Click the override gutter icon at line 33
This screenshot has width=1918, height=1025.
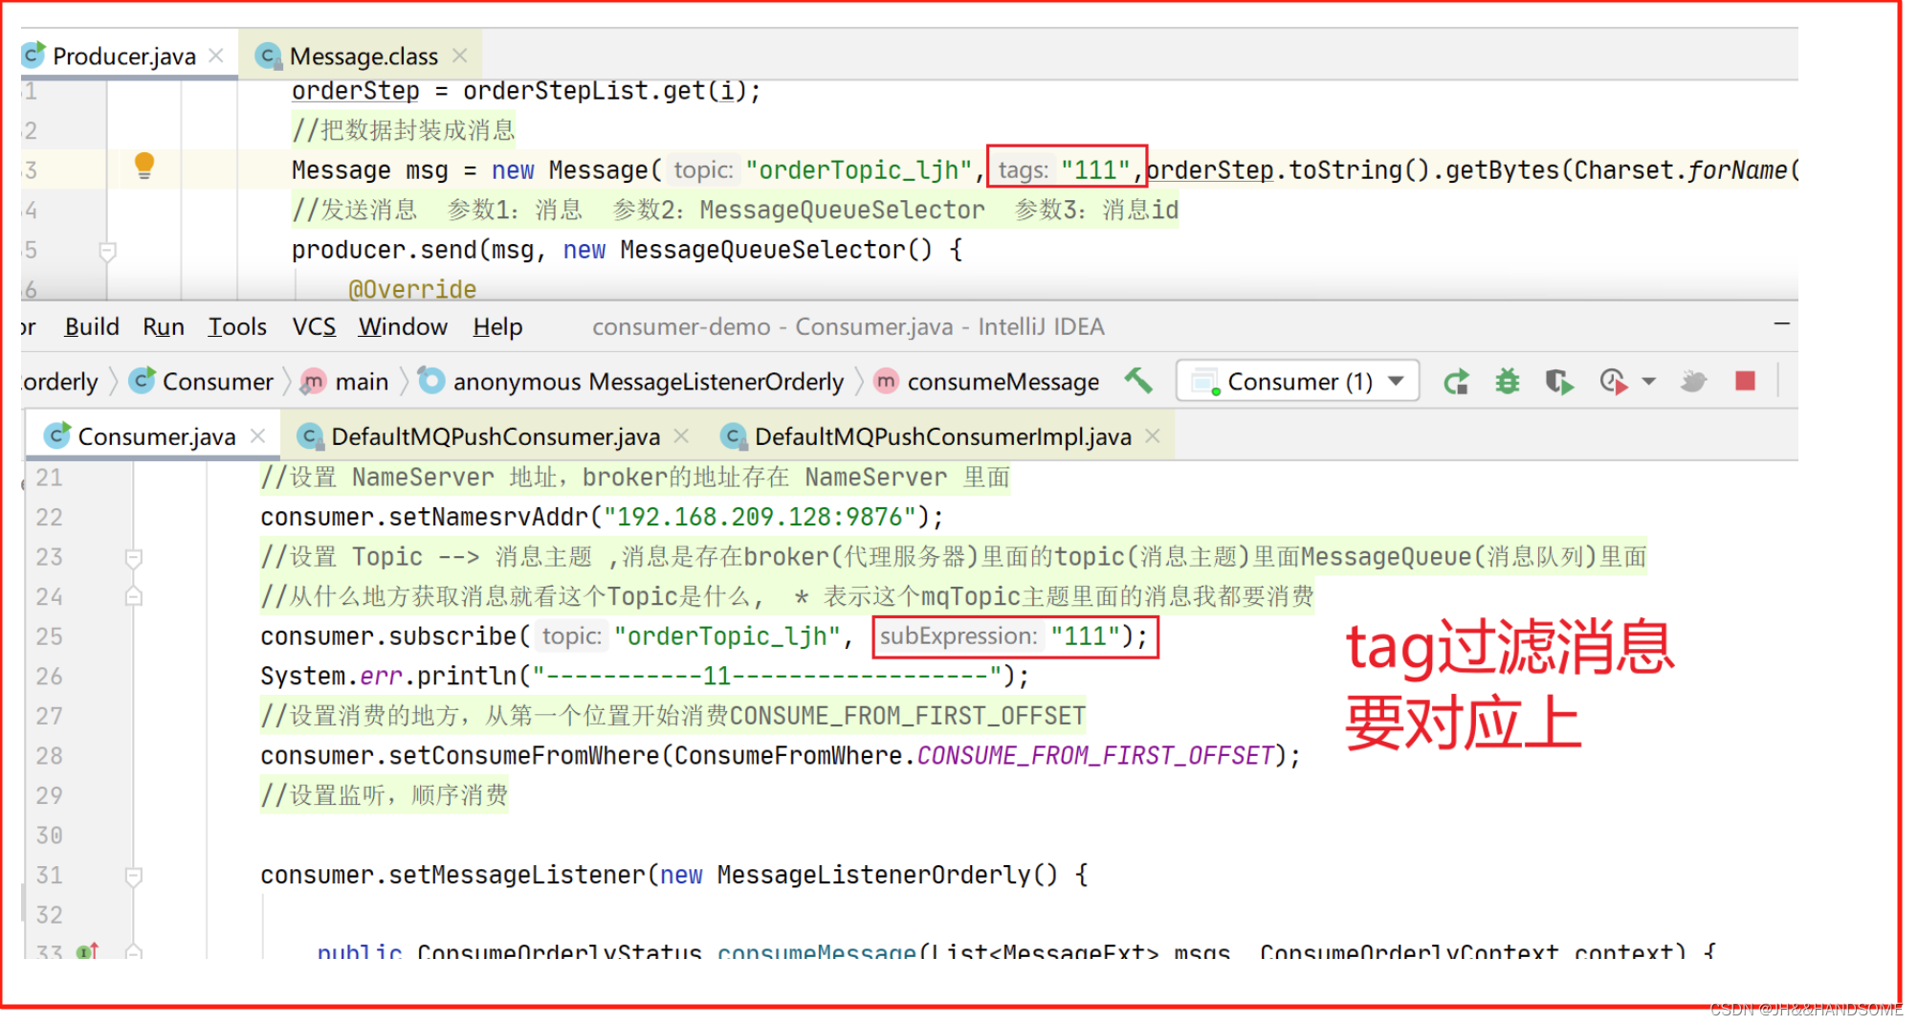[87, 951]
